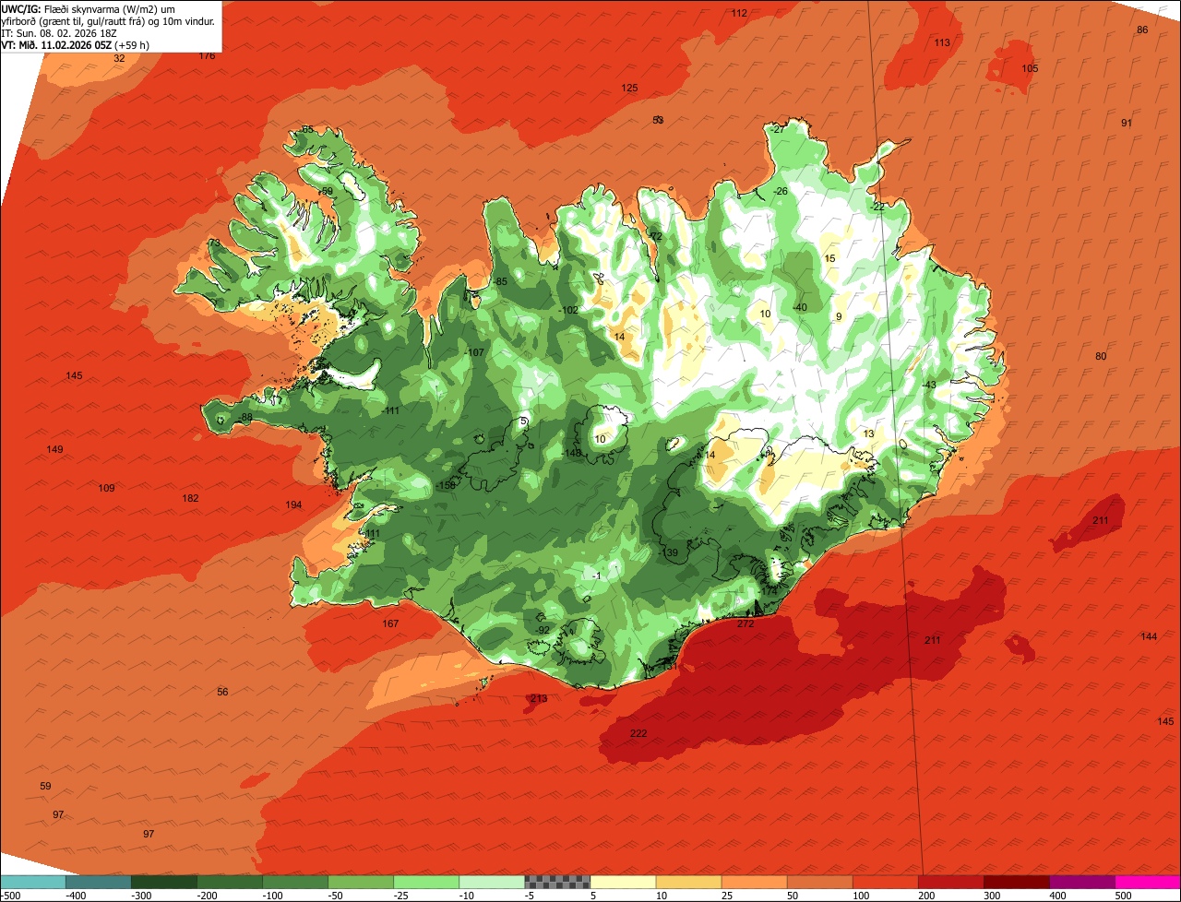The height and width of the screenshot is (902, 1181).
Task: Click the value -1 in south Iceland
Action: coord(597,576)
